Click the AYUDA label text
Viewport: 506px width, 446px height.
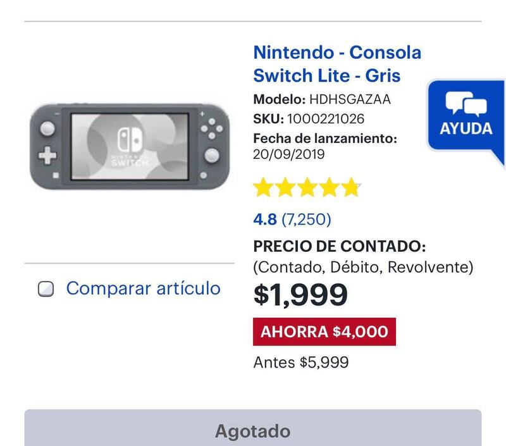(x=466, y=128)
